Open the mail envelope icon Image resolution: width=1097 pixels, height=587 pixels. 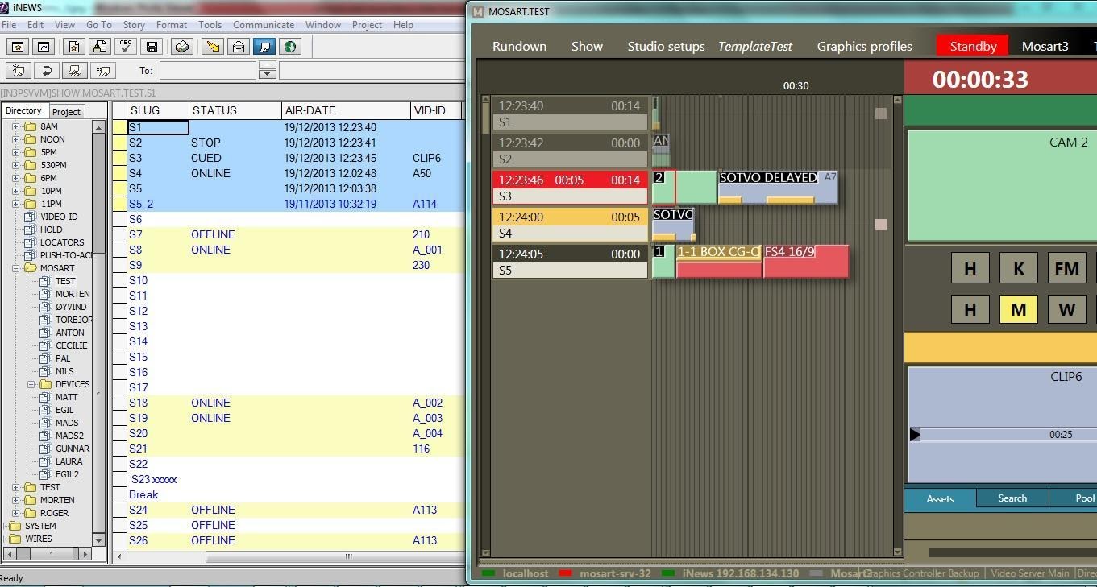pyautogui.click(x=239, y=47)
